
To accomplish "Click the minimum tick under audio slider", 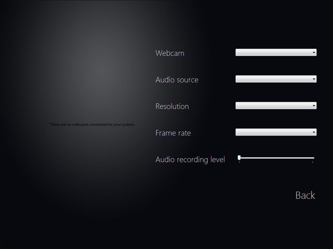I will [240, 162].
